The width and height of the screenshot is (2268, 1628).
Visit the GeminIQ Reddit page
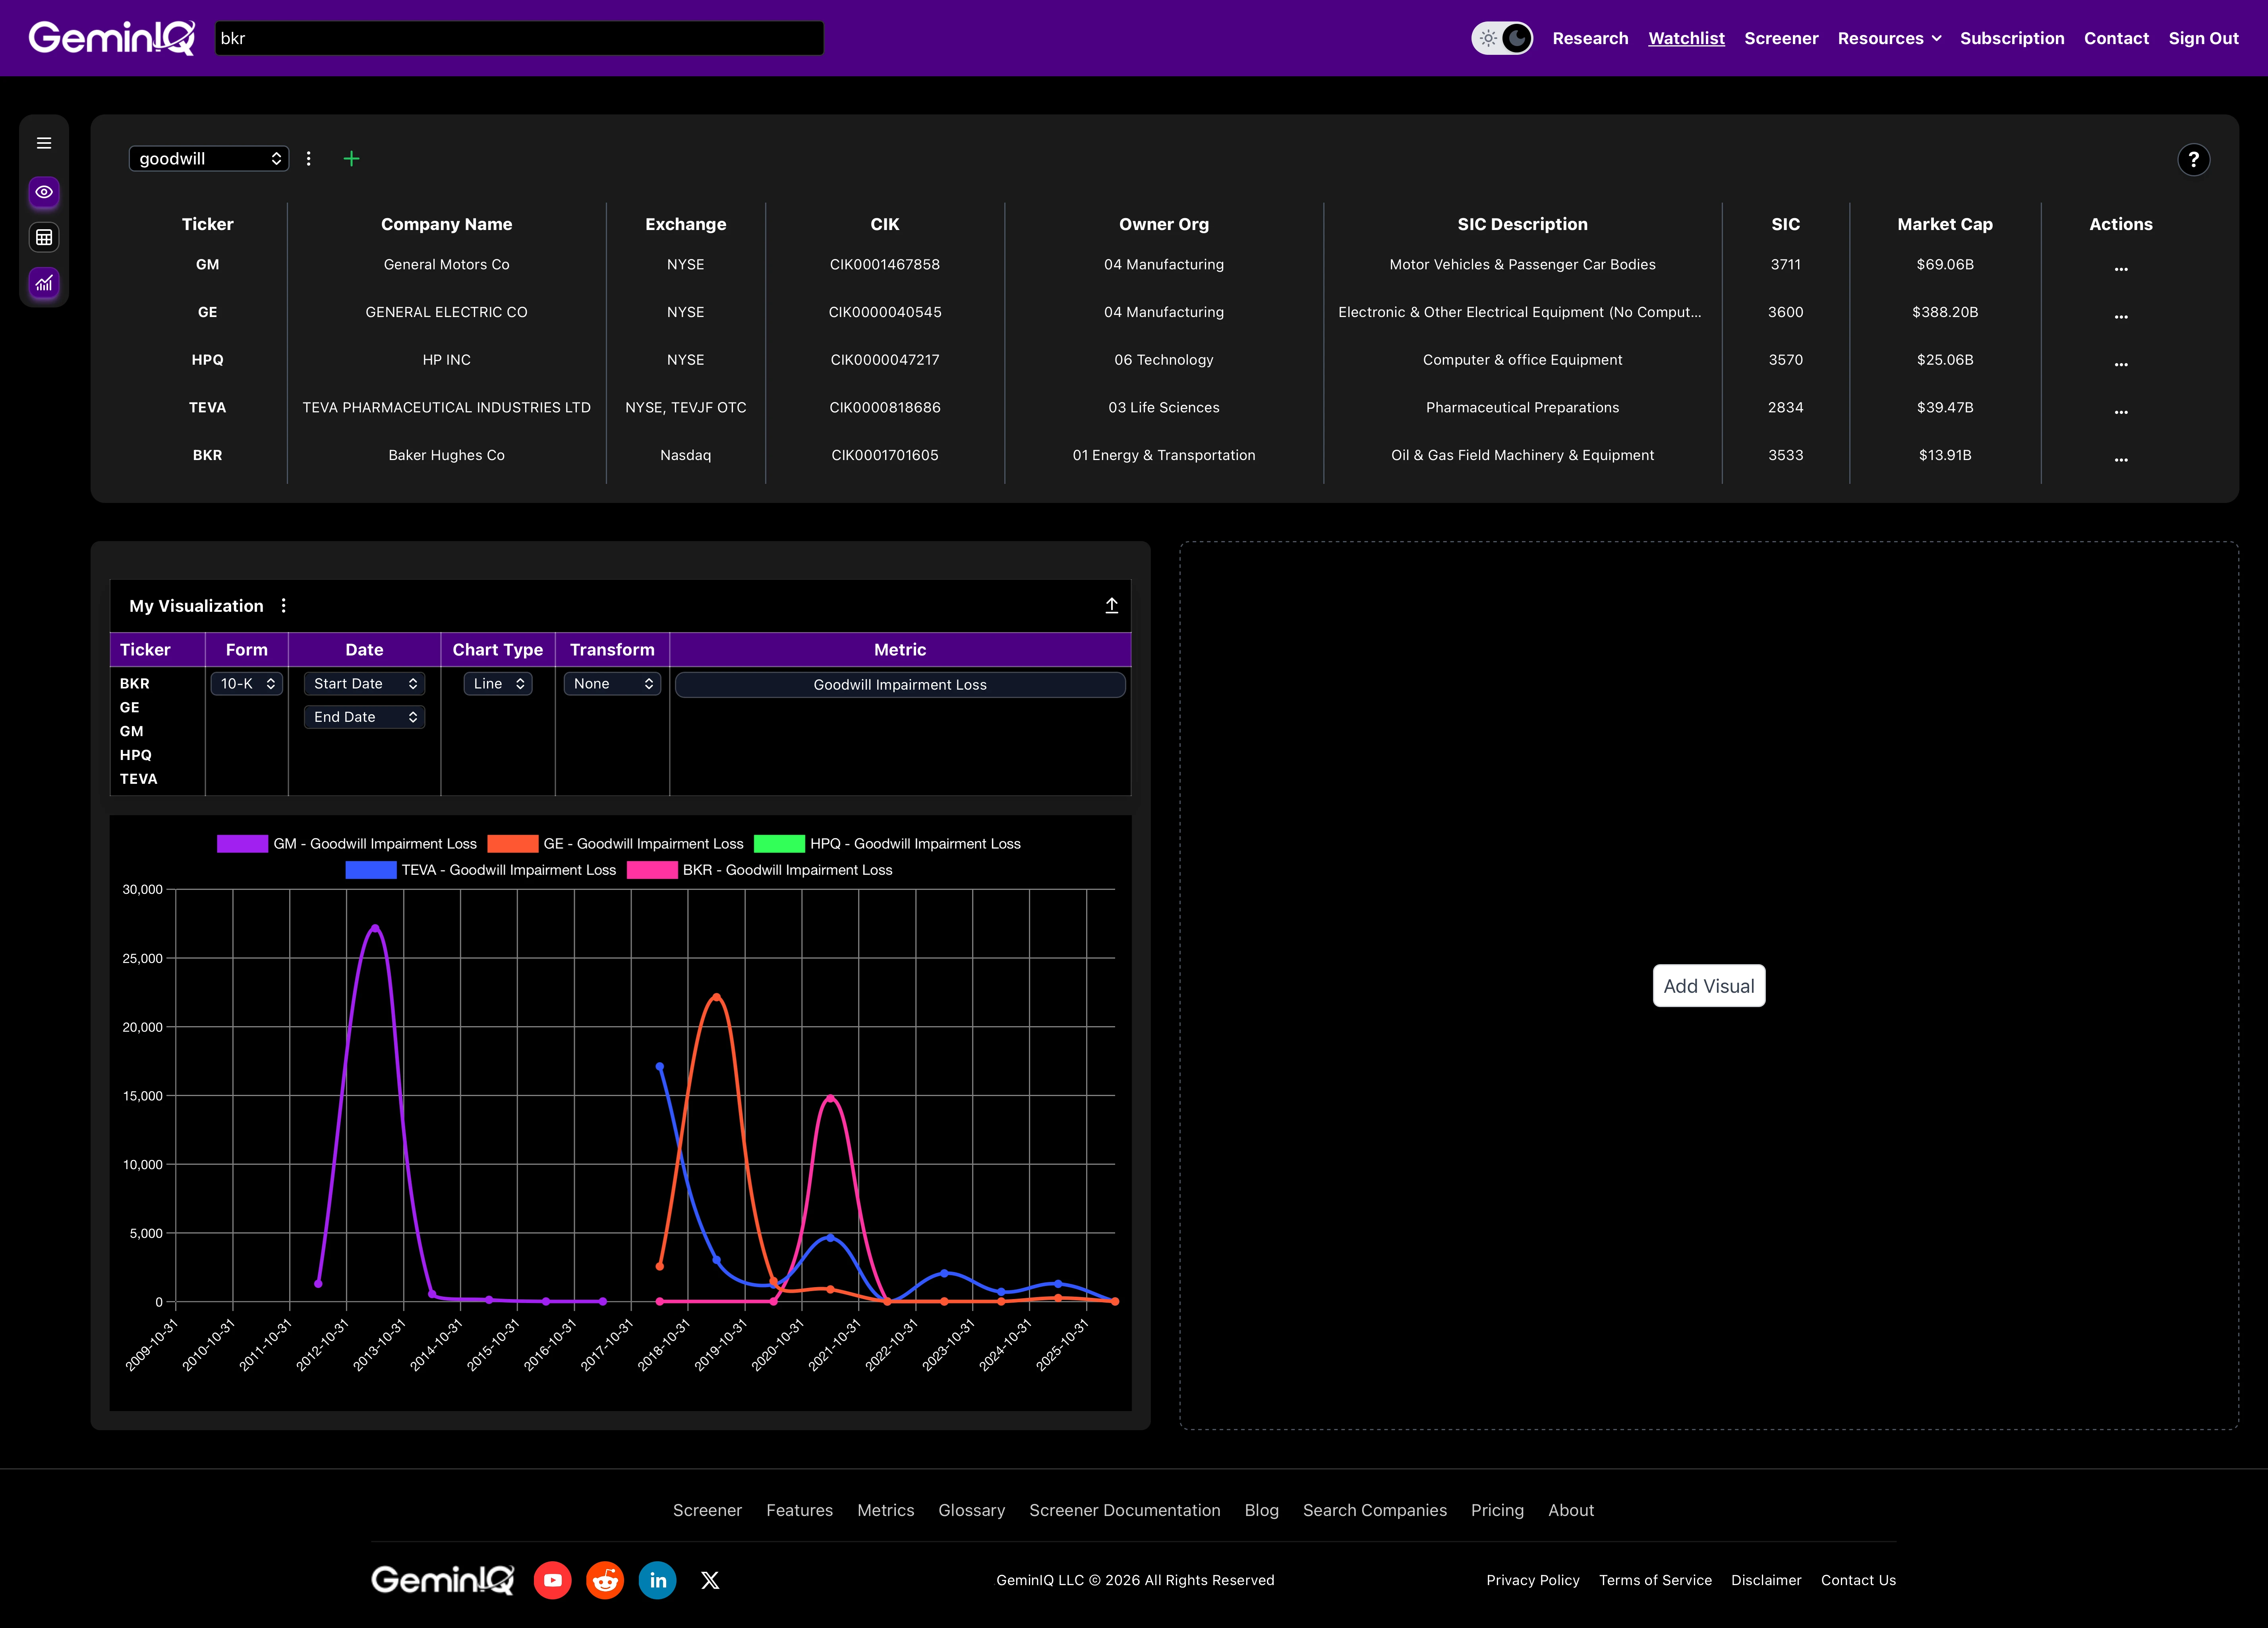click(605, 1580)
